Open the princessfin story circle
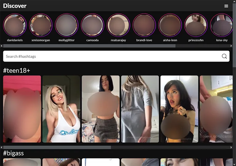Viewport: 236px width, 166px height. [x=196, y=25]
